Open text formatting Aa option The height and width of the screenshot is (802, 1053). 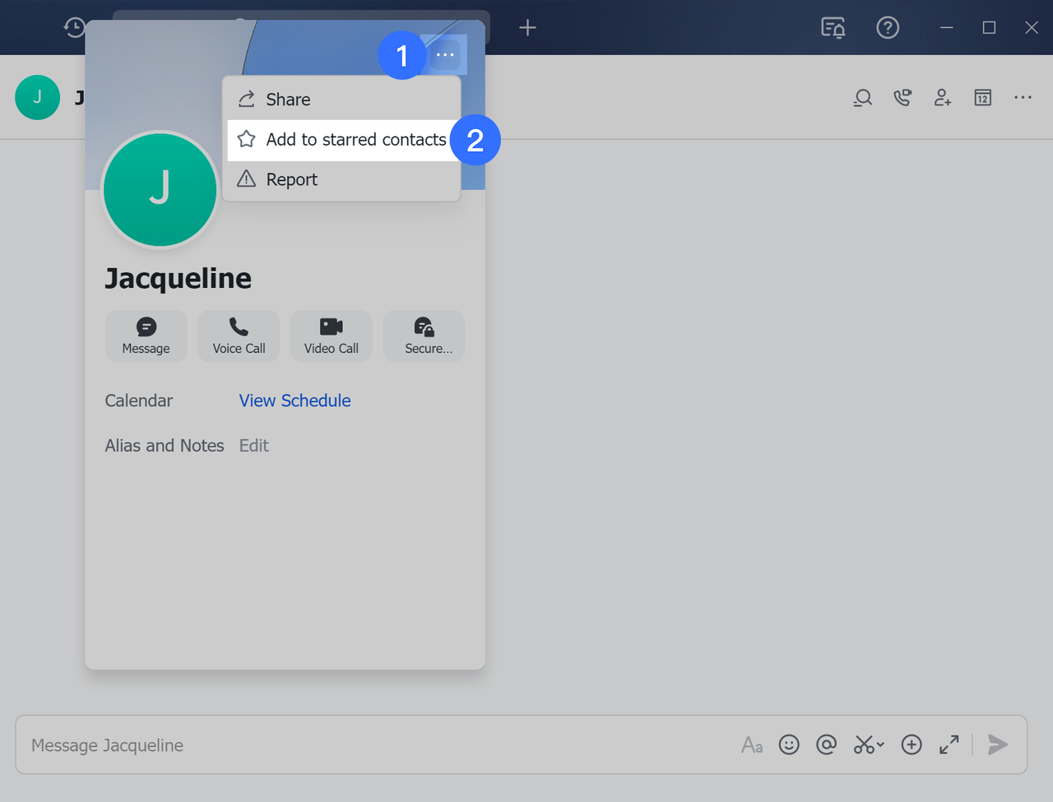(x=752, y=745)
